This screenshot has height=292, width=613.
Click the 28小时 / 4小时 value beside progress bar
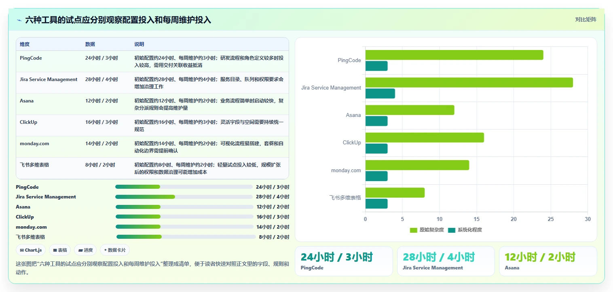coord(273,197)
